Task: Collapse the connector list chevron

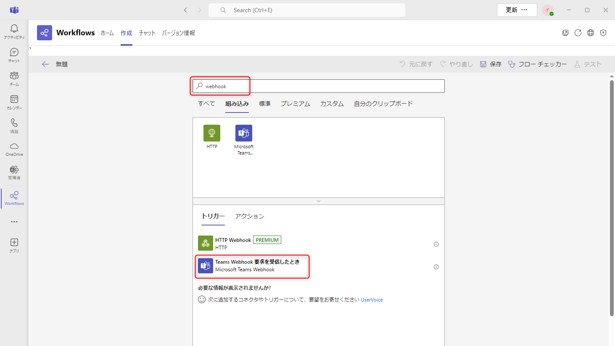Action: [x=319, y=201]
